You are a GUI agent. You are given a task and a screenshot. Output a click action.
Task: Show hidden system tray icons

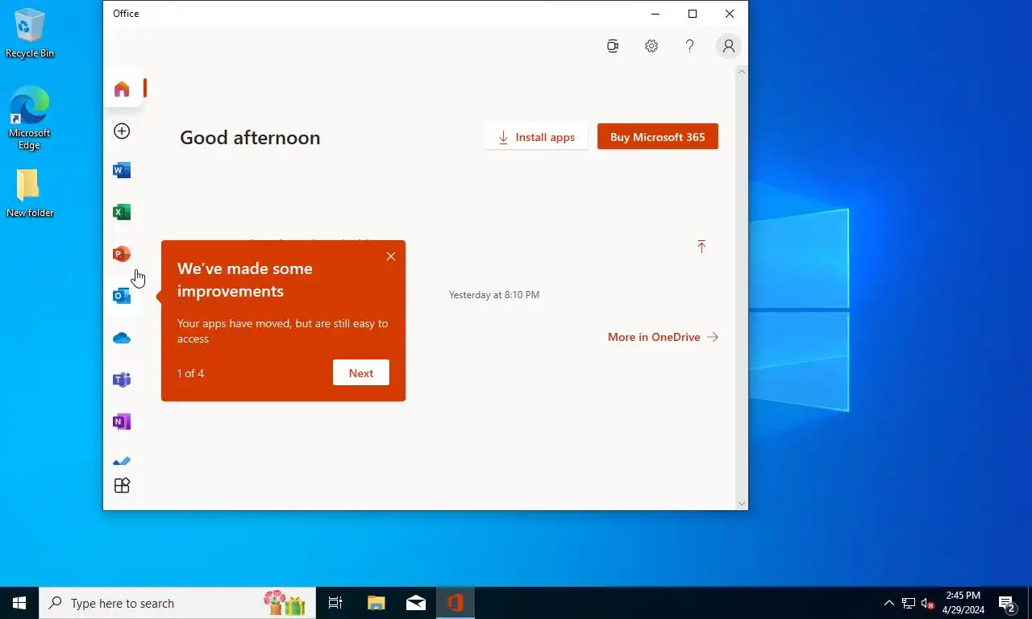click(889, 603)
